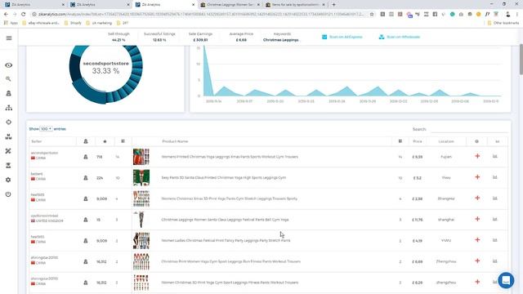Image resolution: width=523 pixels, height=294 pixels.
Task: Reload the page in the browser
Action: coord(24,15)
